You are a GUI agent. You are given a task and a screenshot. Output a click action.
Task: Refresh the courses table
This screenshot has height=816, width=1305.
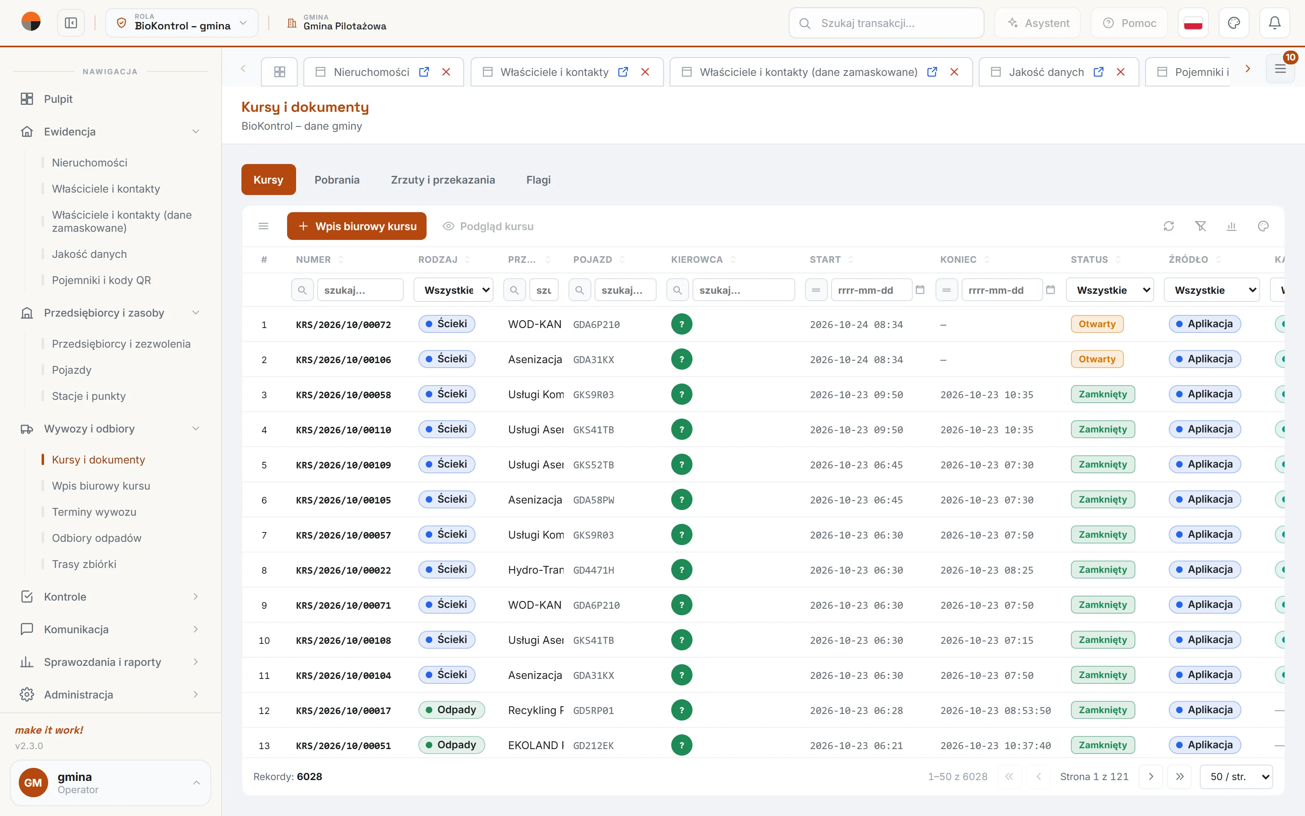[1168, 226]
